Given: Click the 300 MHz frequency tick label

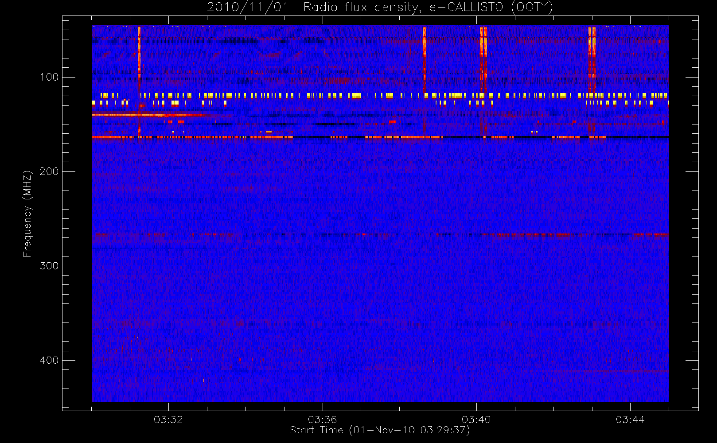Looking at the screenshot, I should tap(49, 266).
